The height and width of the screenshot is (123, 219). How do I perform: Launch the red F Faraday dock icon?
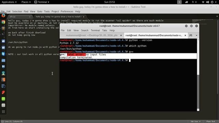[x=3, y=92]
